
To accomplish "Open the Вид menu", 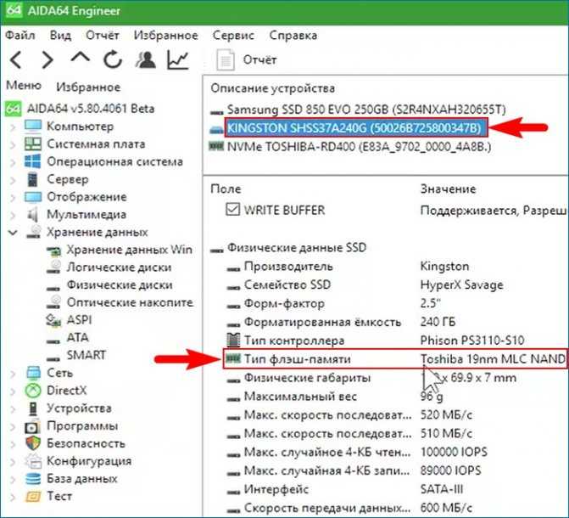I will coord(60,36).
